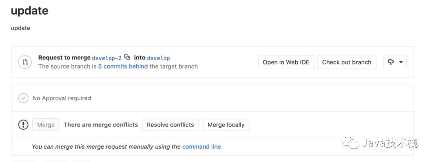Click the merge conflict warning icon
Screen dimensions: 432x162
(x=24, y=125)
